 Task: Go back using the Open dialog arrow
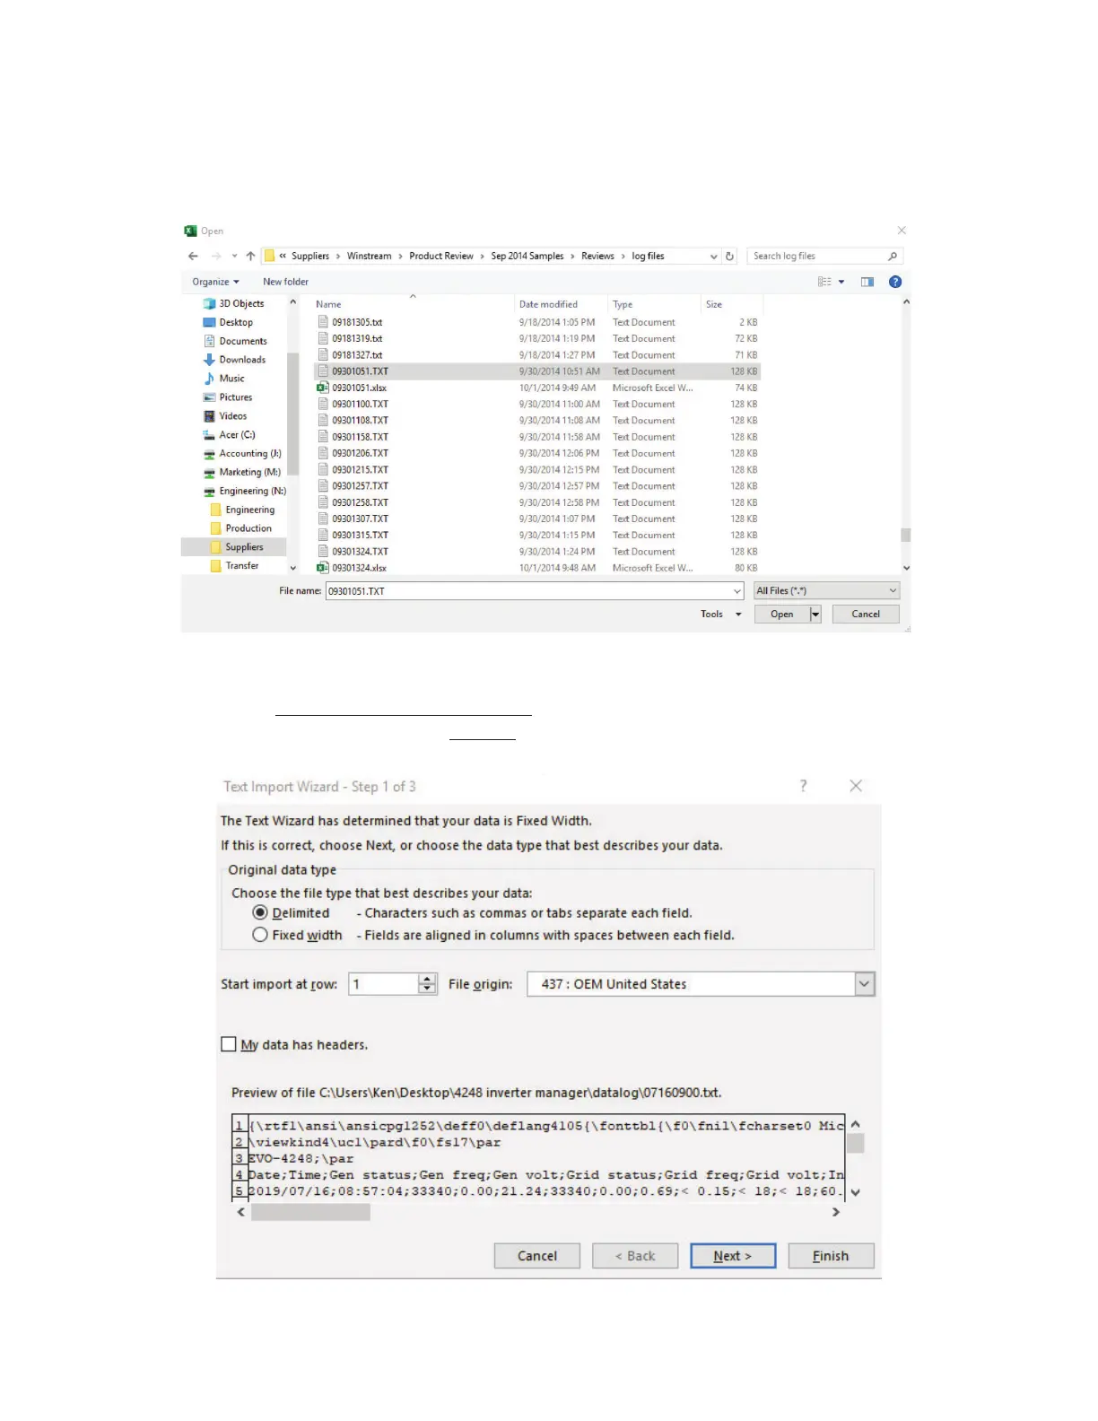pos(193,257)
